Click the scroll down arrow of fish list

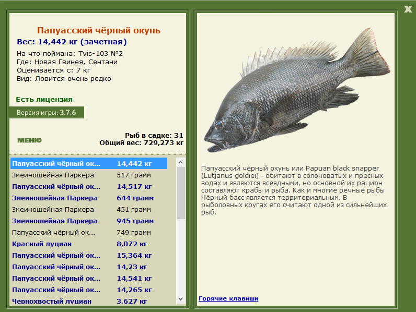(181, 299)
